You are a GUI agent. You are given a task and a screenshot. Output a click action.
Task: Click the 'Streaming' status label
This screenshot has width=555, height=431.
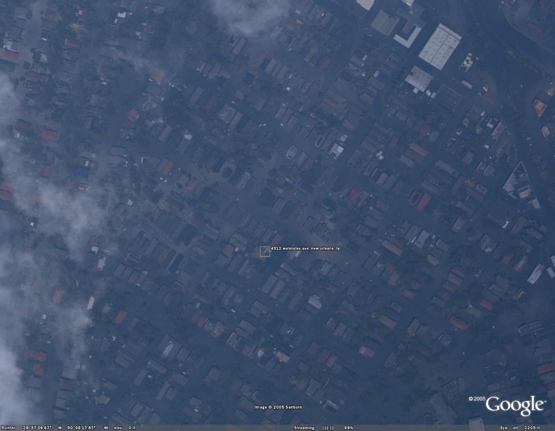tap(304, 428)
